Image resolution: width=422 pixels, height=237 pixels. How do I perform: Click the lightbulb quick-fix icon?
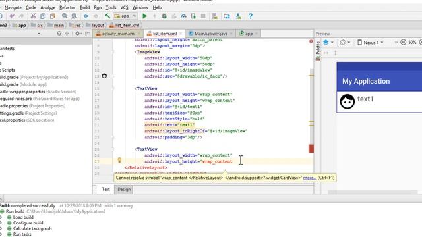click(119, 160)
